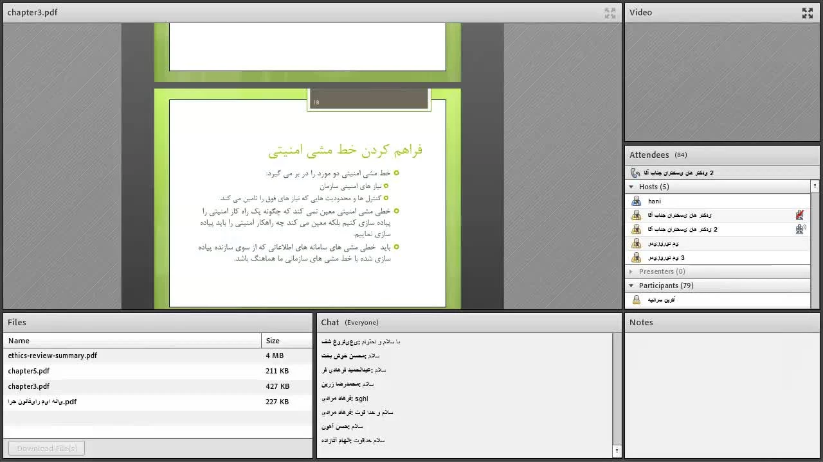This screenshot has height=462, width=823.
Task: Expand the Presenters (0) group
Action: pyautogui.click(x=631, y=271)
